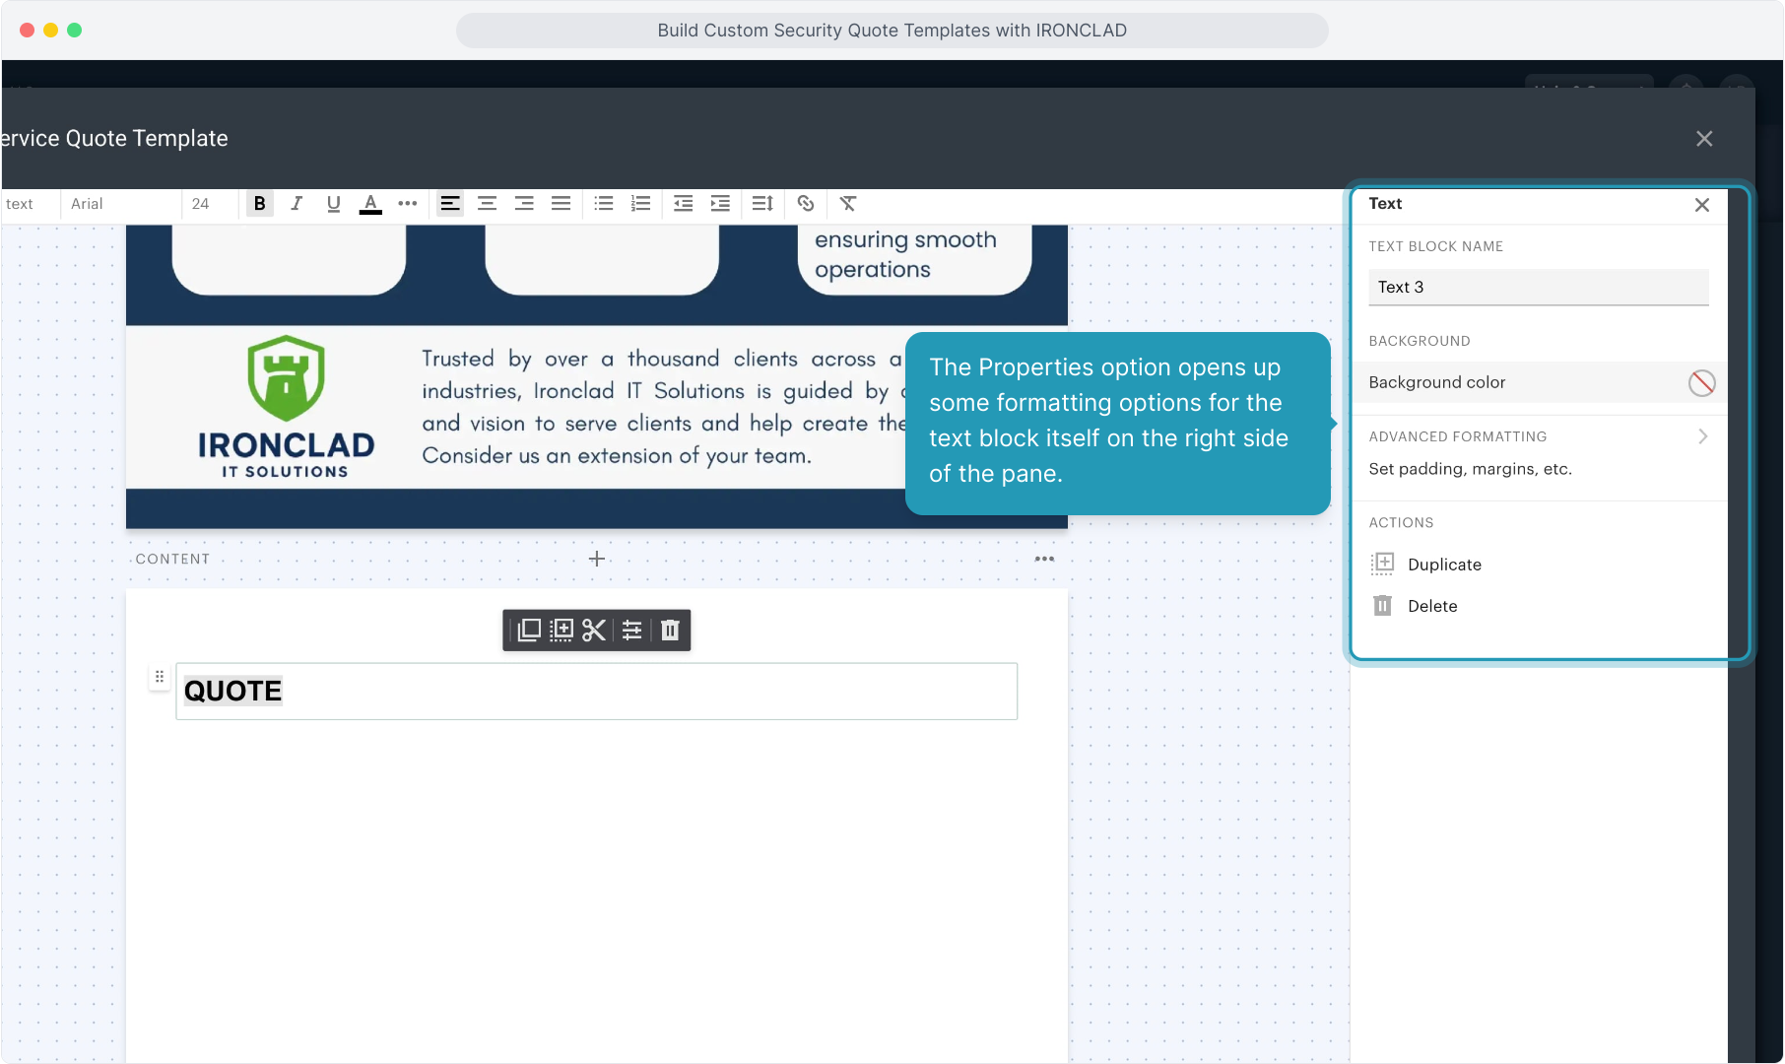Copy the block using the floating toolbar
This screenshot has width=1785, height=1064.
pos(529,631)
